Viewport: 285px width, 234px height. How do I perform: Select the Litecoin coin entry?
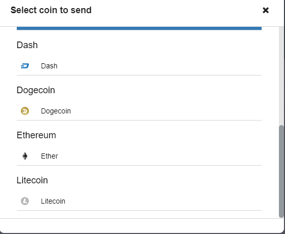point(139,201)
